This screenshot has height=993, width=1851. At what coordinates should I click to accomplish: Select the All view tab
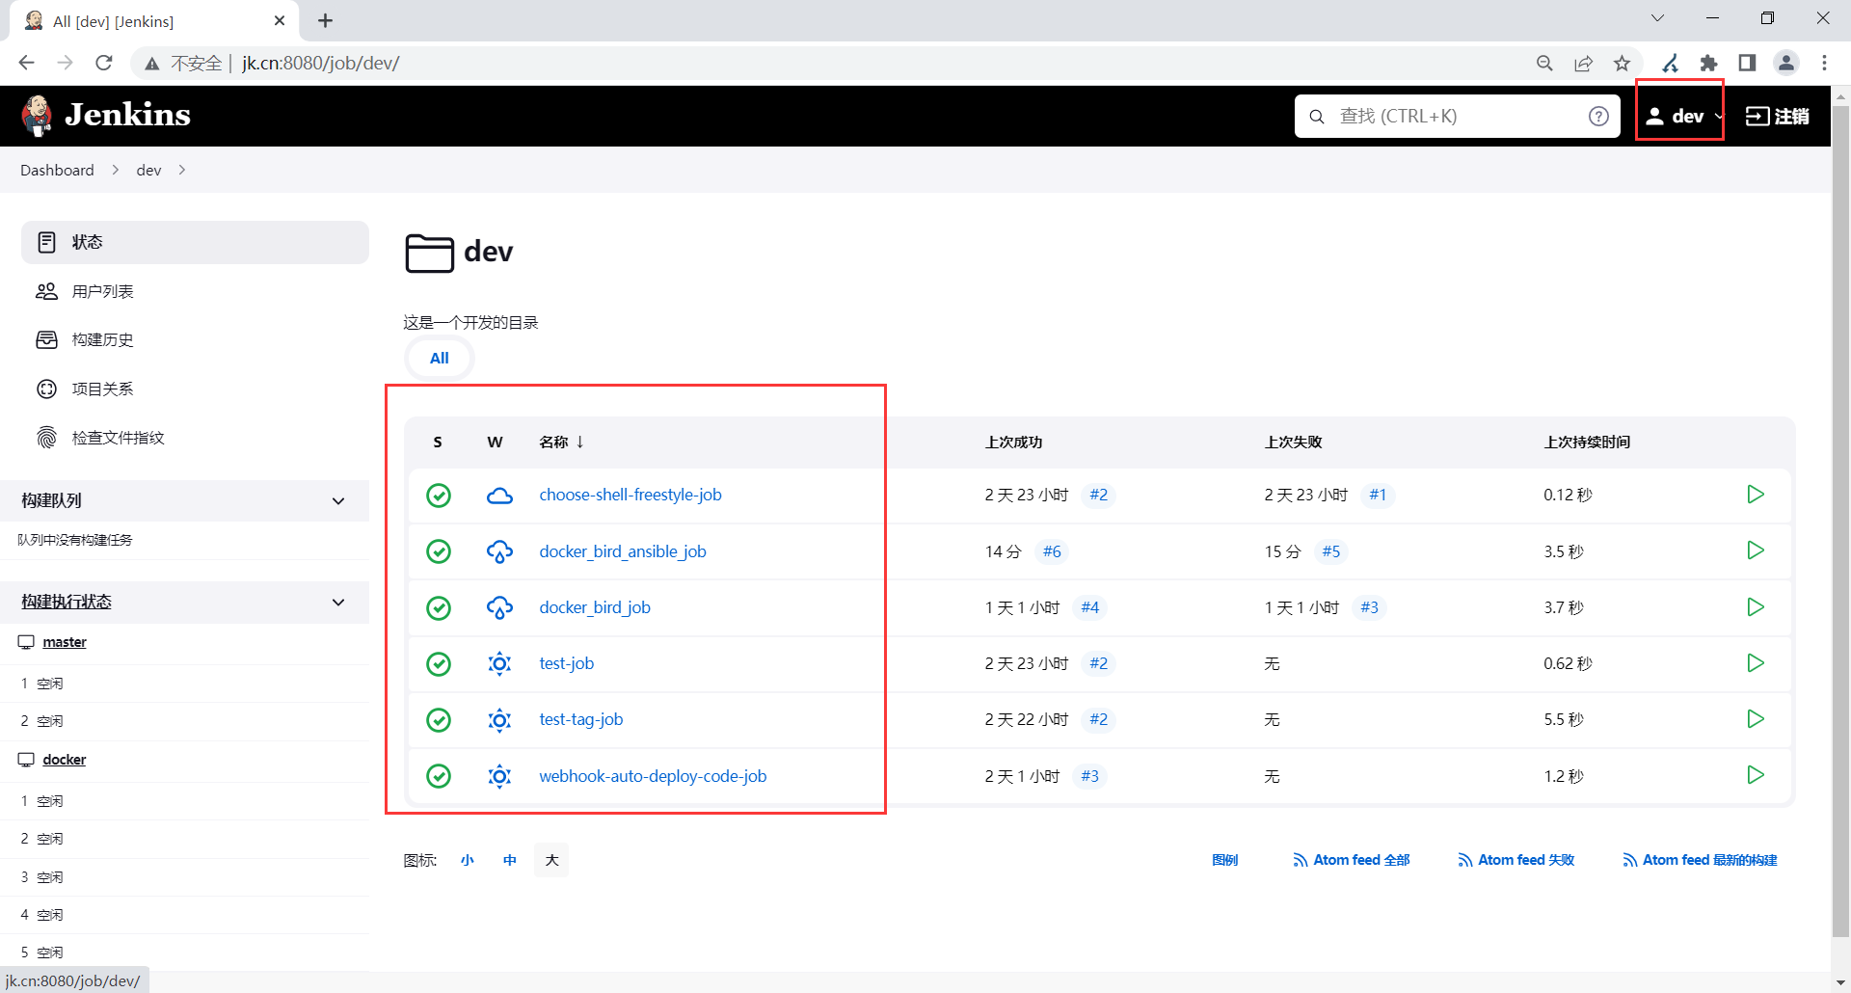click(x=440, y=359)
